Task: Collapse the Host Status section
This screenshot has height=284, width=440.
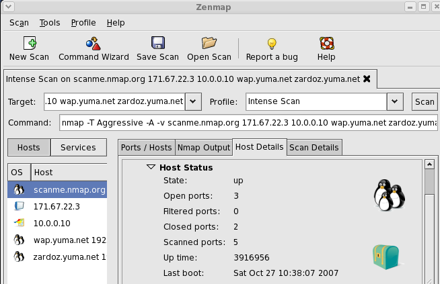Action: click(x=151, y=167)
